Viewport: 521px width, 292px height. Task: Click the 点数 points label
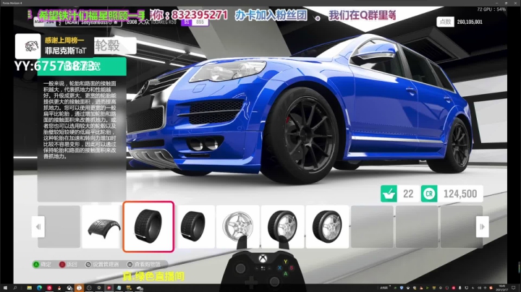coord(445,22)
